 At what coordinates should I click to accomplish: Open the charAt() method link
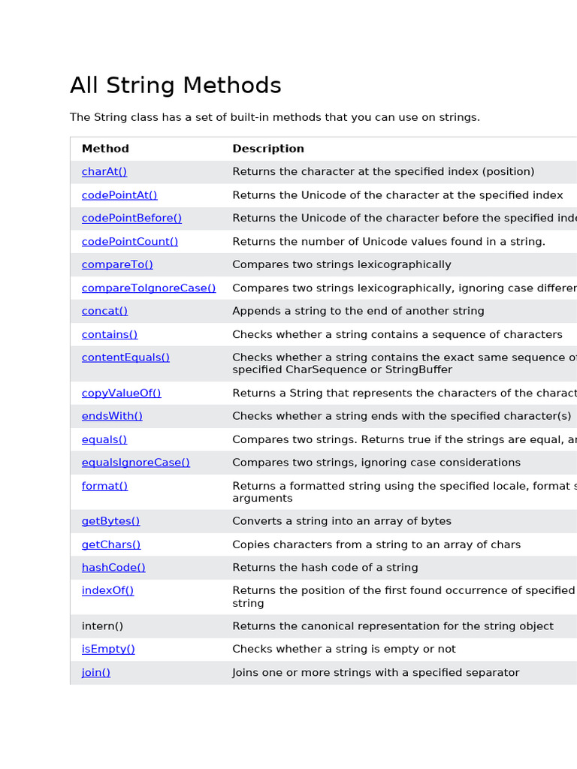click(x=104, y=172)
